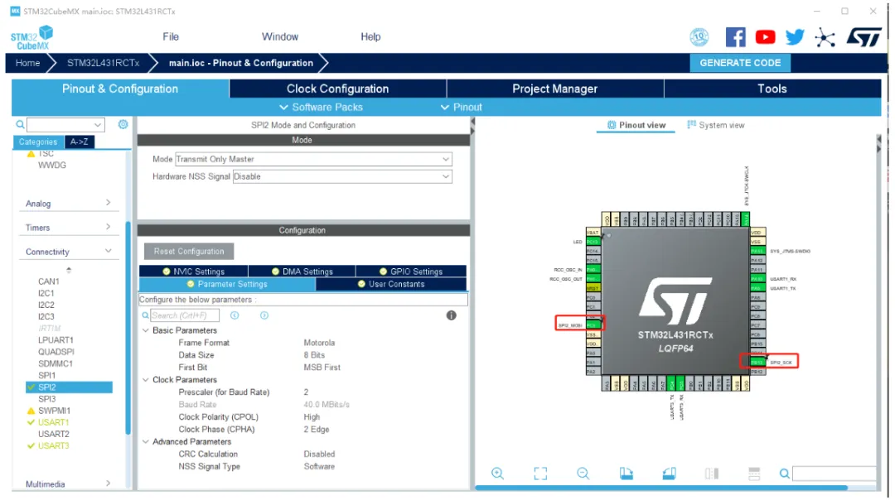
Task: Click the pin search magnifier icon
Action: [x=785, y=474]
